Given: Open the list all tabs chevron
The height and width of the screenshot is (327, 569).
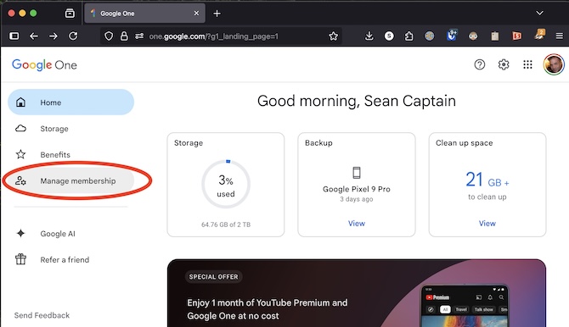Looking at the screenshot, I should 539,13.
